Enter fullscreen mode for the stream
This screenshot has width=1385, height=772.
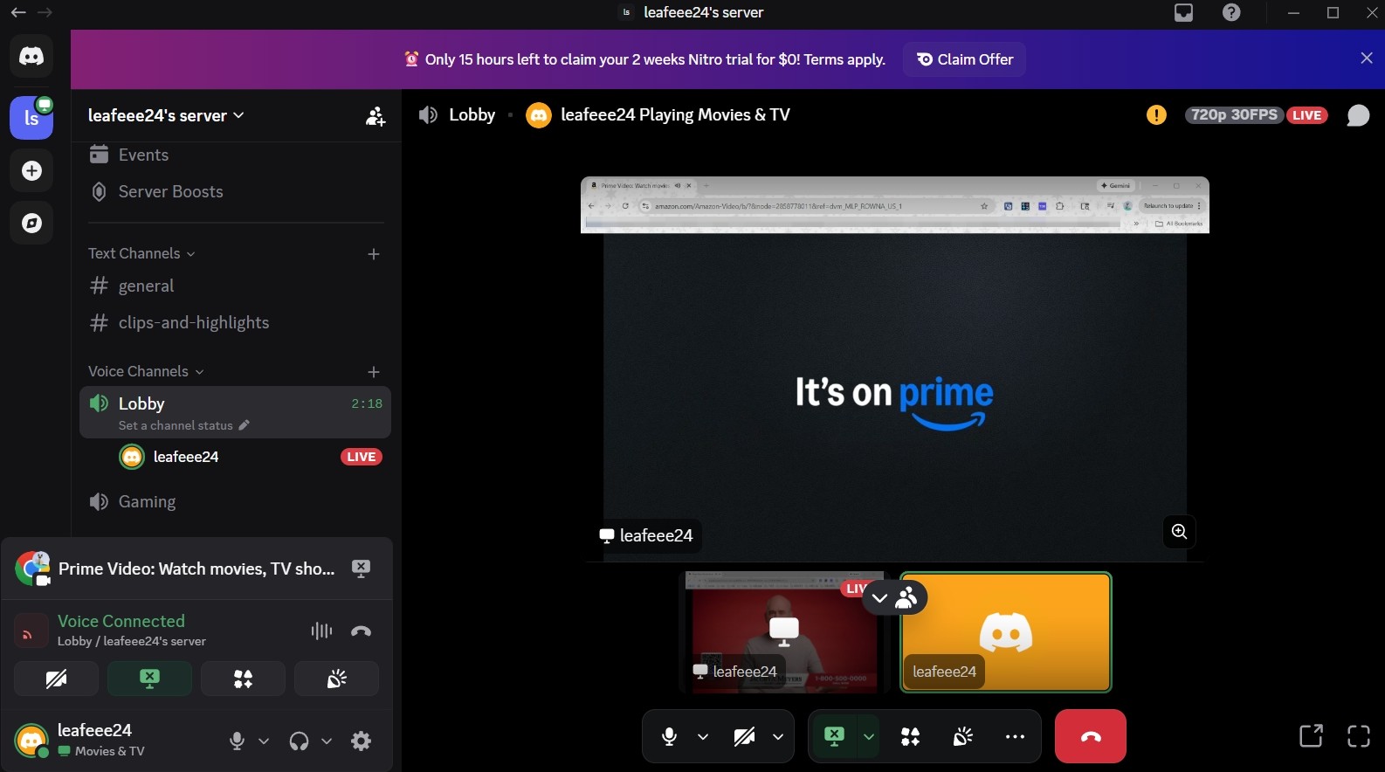(1358, 736)
